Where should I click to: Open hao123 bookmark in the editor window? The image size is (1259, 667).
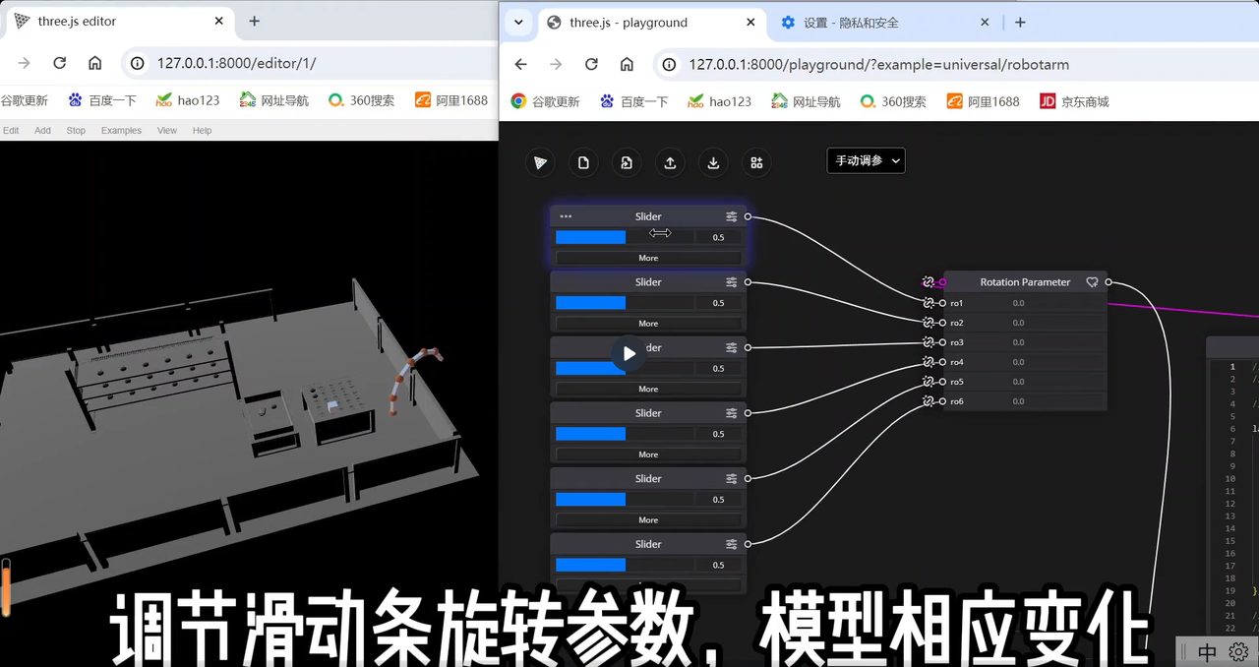point(188,100)
